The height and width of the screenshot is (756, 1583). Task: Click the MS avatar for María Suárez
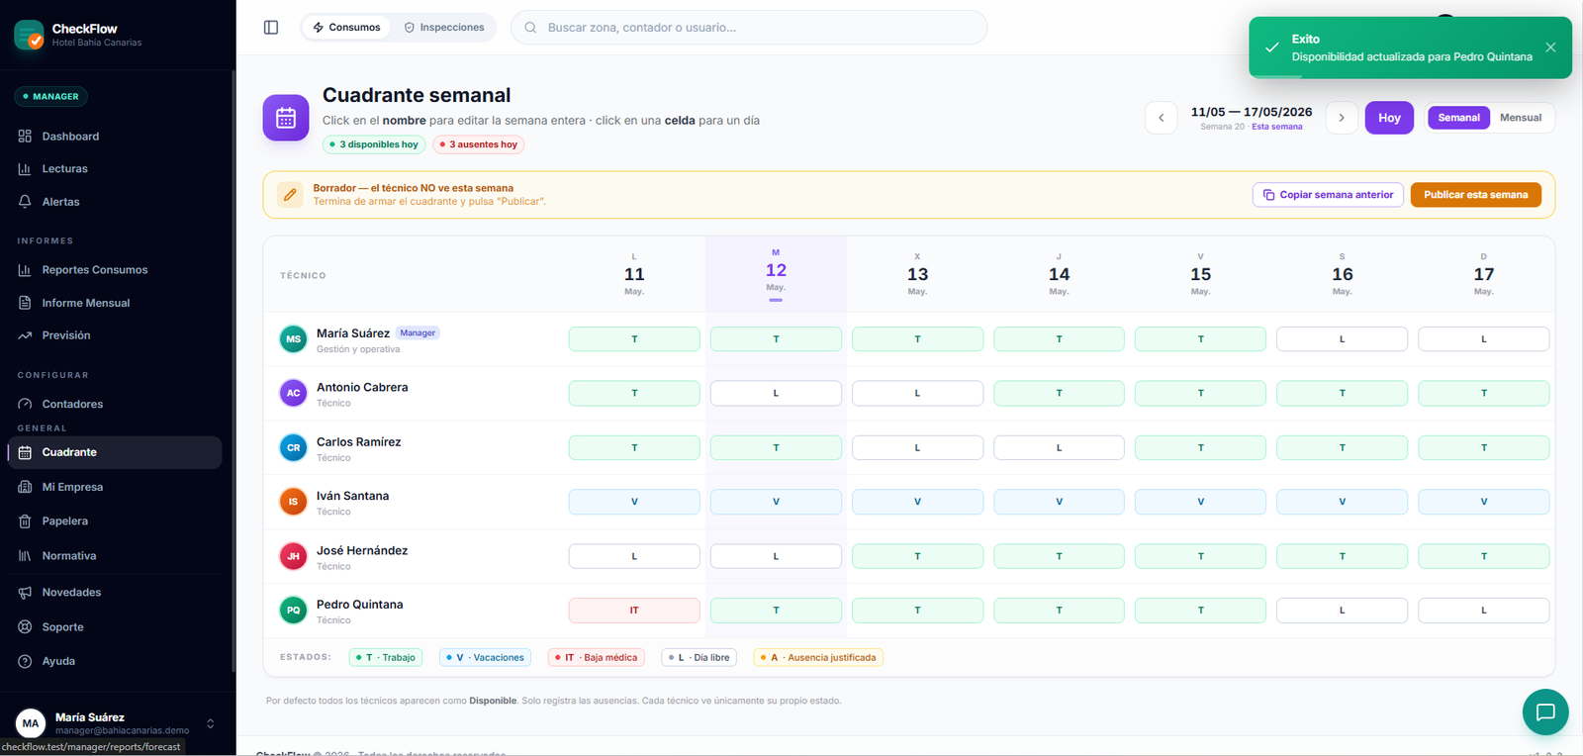[x=294, y=339]
